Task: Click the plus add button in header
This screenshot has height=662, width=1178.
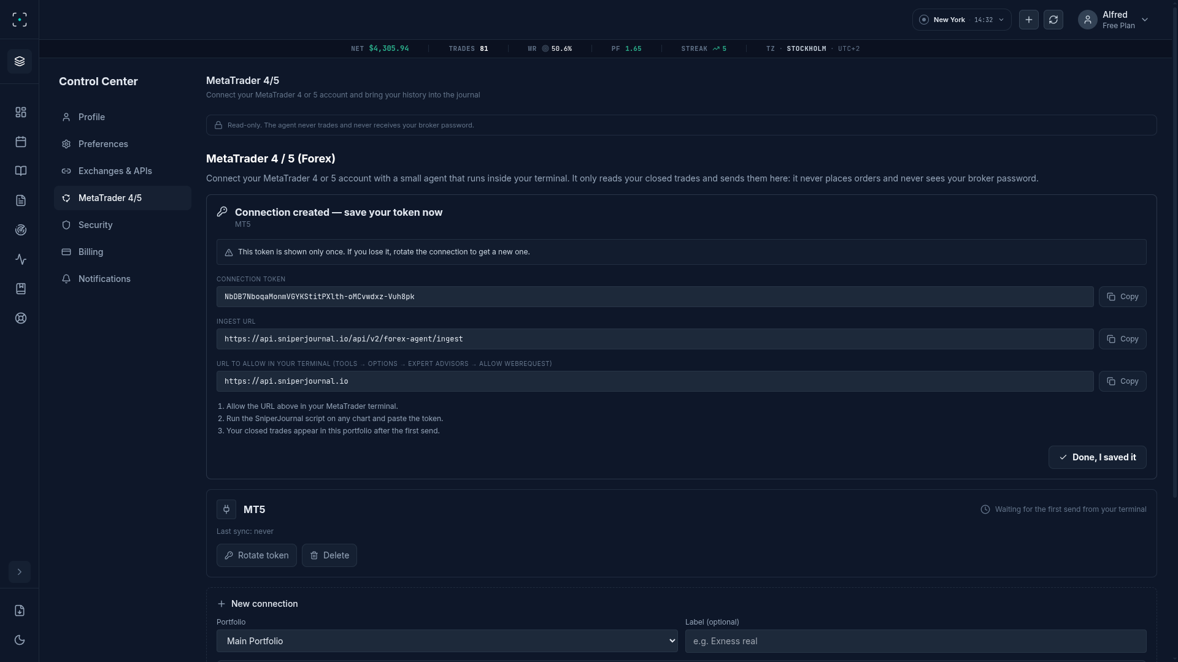Action: click(x=1029, y=20)
